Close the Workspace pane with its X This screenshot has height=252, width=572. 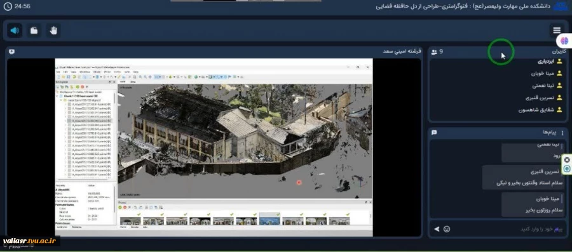pos(114,82)
